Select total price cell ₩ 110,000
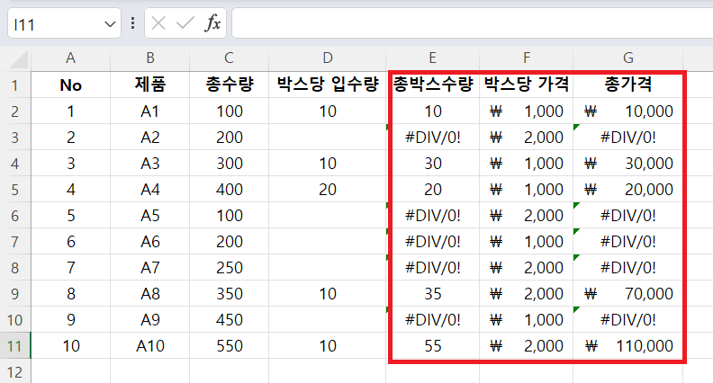Screen dimensions: 713x383 coord(628,346)
